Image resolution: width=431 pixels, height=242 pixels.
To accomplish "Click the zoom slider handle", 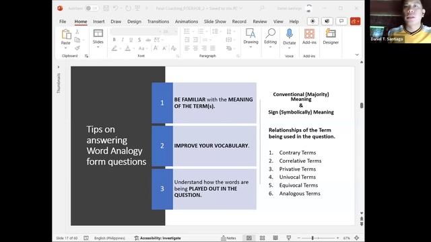I will point(312,238).
